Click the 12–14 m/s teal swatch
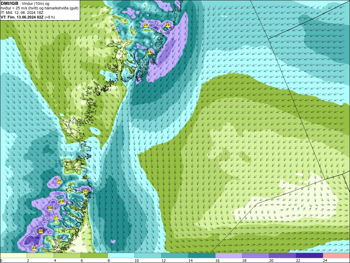This screenshot has height=263, width=350. coord(175,255)
